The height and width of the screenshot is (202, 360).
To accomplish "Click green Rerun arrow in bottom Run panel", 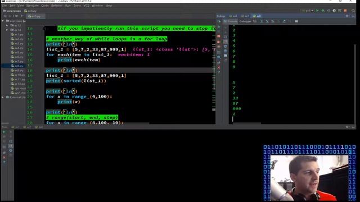I will (x=4, y=132).
